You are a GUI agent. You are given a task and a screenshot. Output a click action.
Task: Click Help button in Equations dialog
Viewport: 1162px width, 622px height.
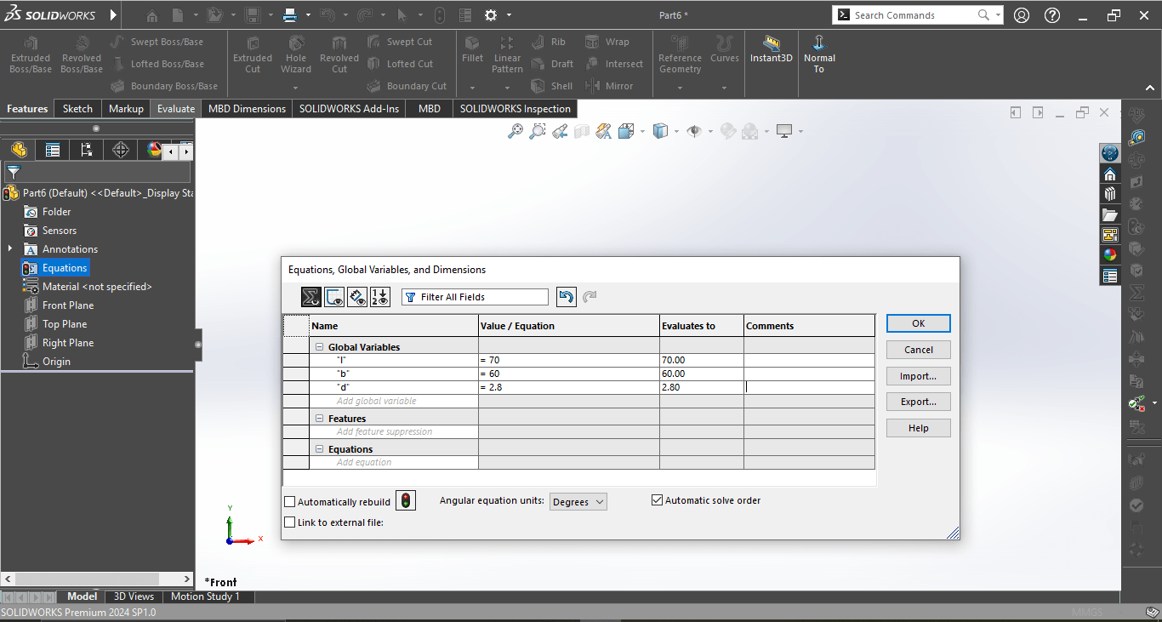918,428
